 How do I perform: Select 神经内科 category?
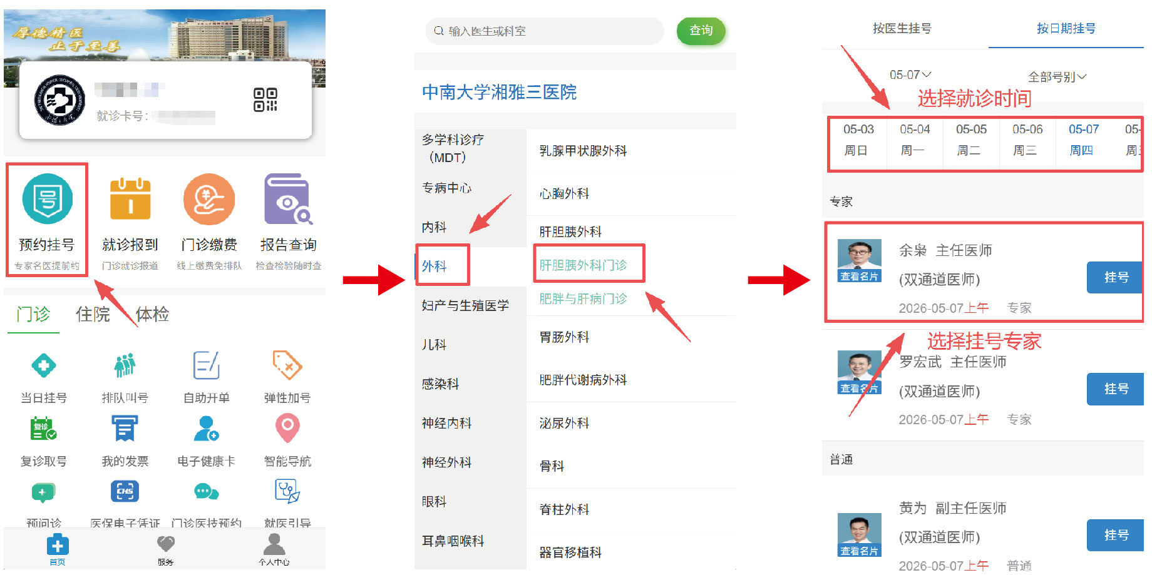pyautogui.click(x=470, y=424)
